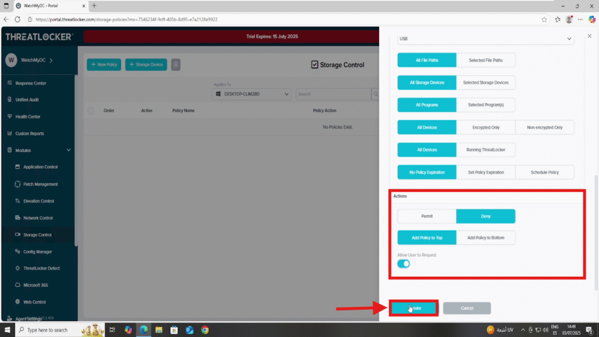Select Running ThreatLocker option

[x=486, y=150]
